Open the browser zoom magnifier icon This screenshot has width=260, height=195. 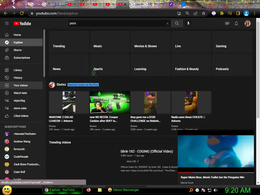click(187, 13)
